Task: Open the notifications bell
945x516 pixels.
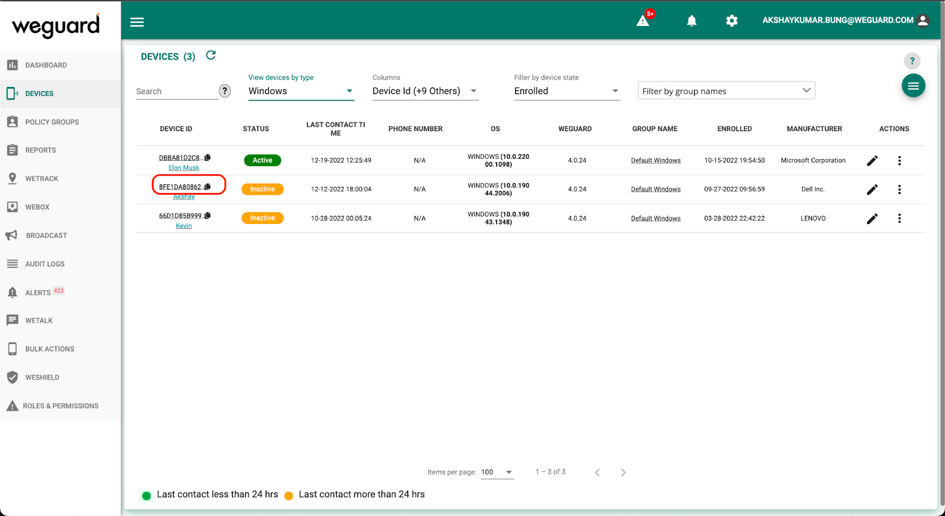Action: 692,21
